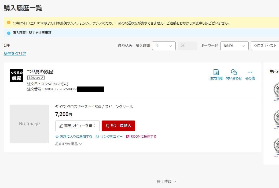Screen dimensions: 279x188
Task: Click the 購入履歴一覧 page heading
Action: pos(23,8)
